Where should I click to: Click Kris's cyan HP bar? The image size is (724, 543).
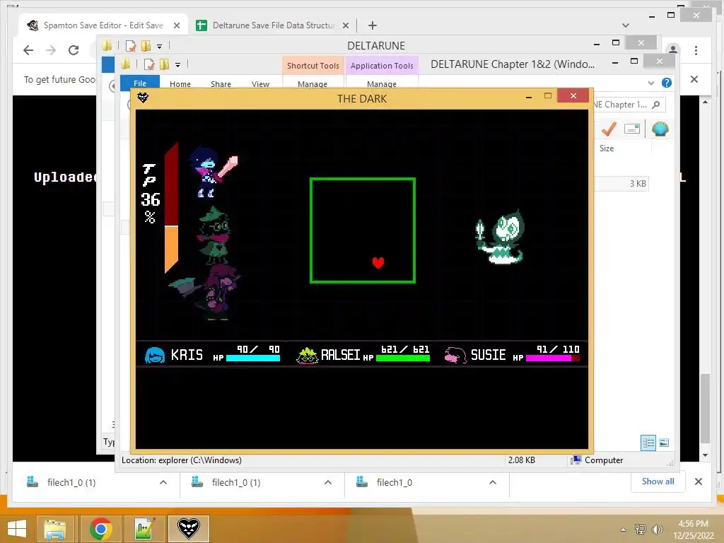(253, 357)
